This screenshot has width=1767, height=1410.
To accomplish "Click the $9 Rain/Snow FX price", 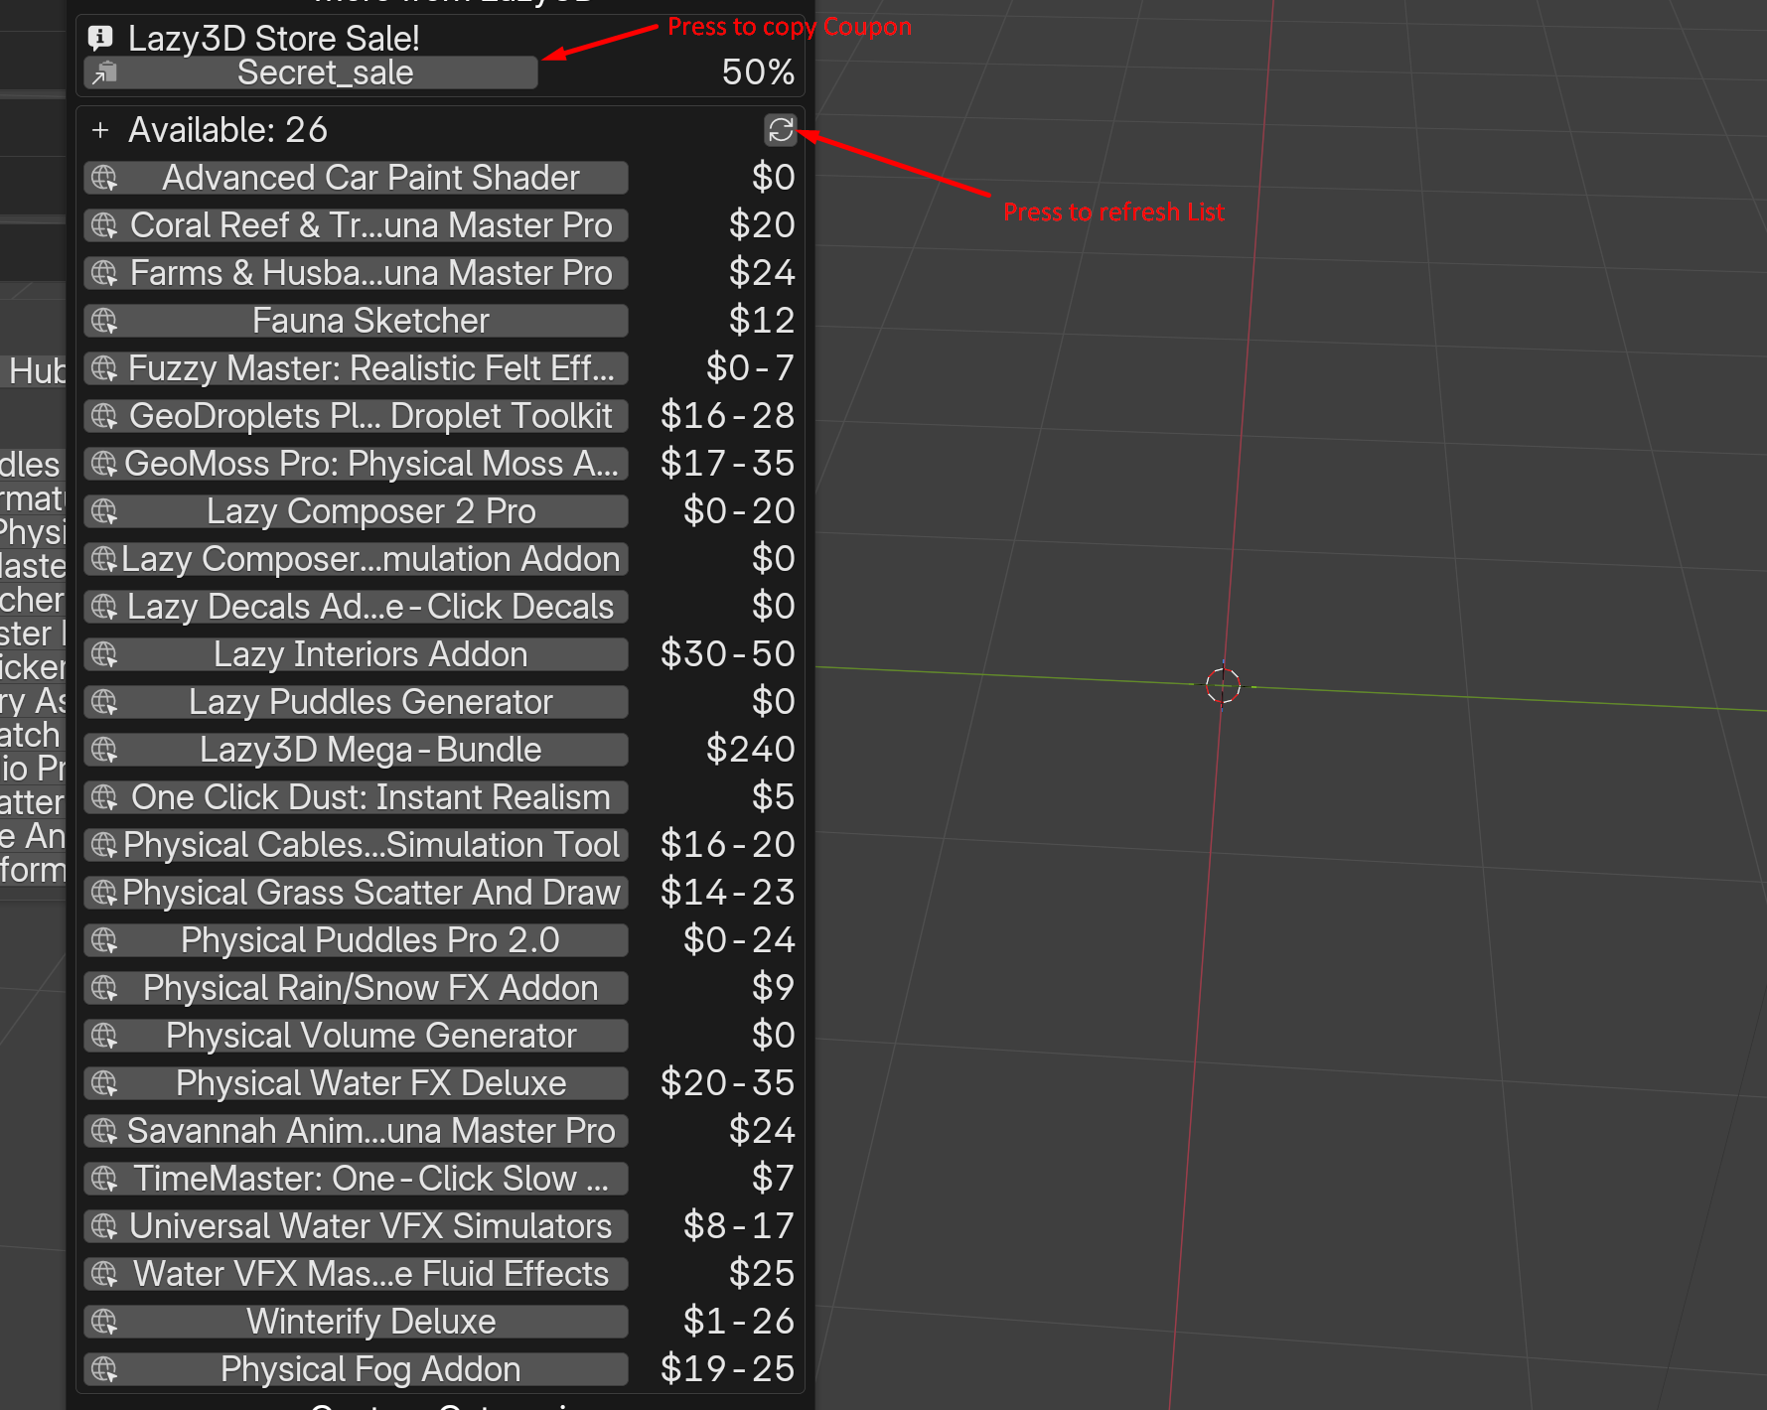I will coord(773,988).
